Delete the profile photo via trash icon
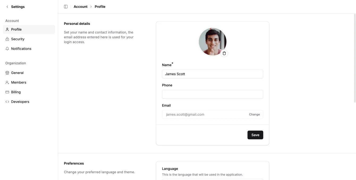The image size is (356, 180). pos(224,53)
